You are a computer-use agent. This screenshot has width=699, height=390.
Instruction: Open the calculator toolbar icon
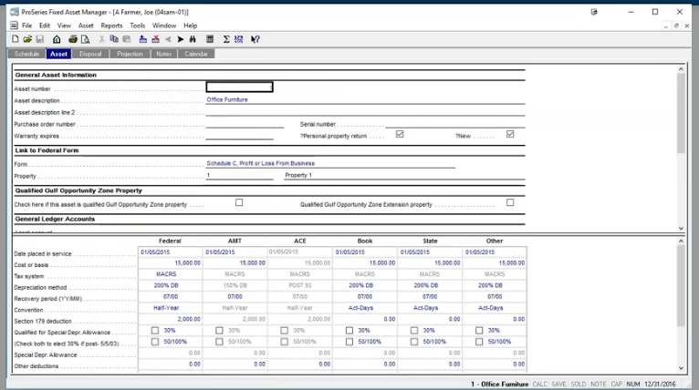coord(210,39)
